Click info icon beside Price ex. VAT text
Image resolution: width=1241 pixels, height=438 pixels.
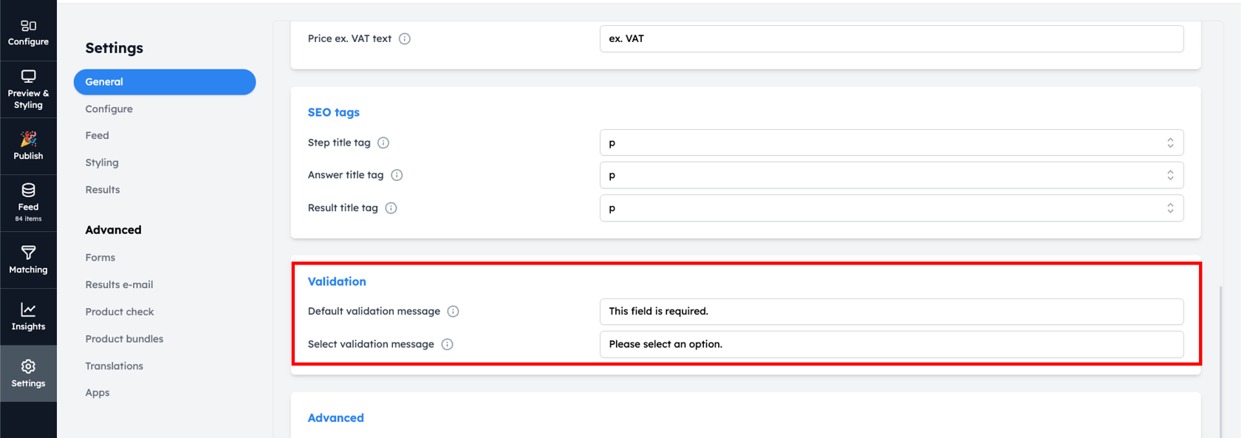(405, 38)
